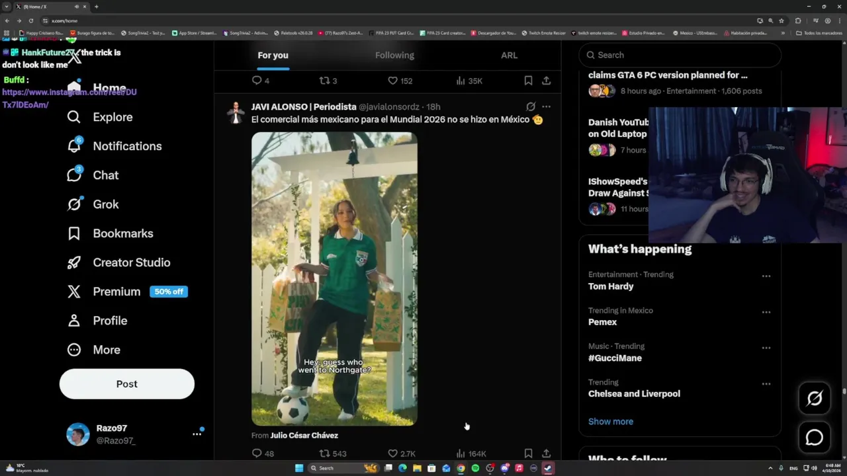Open the floating messages chat button
Image resolution: width=847 pixels, height=476 pixels.
[815, 438]
